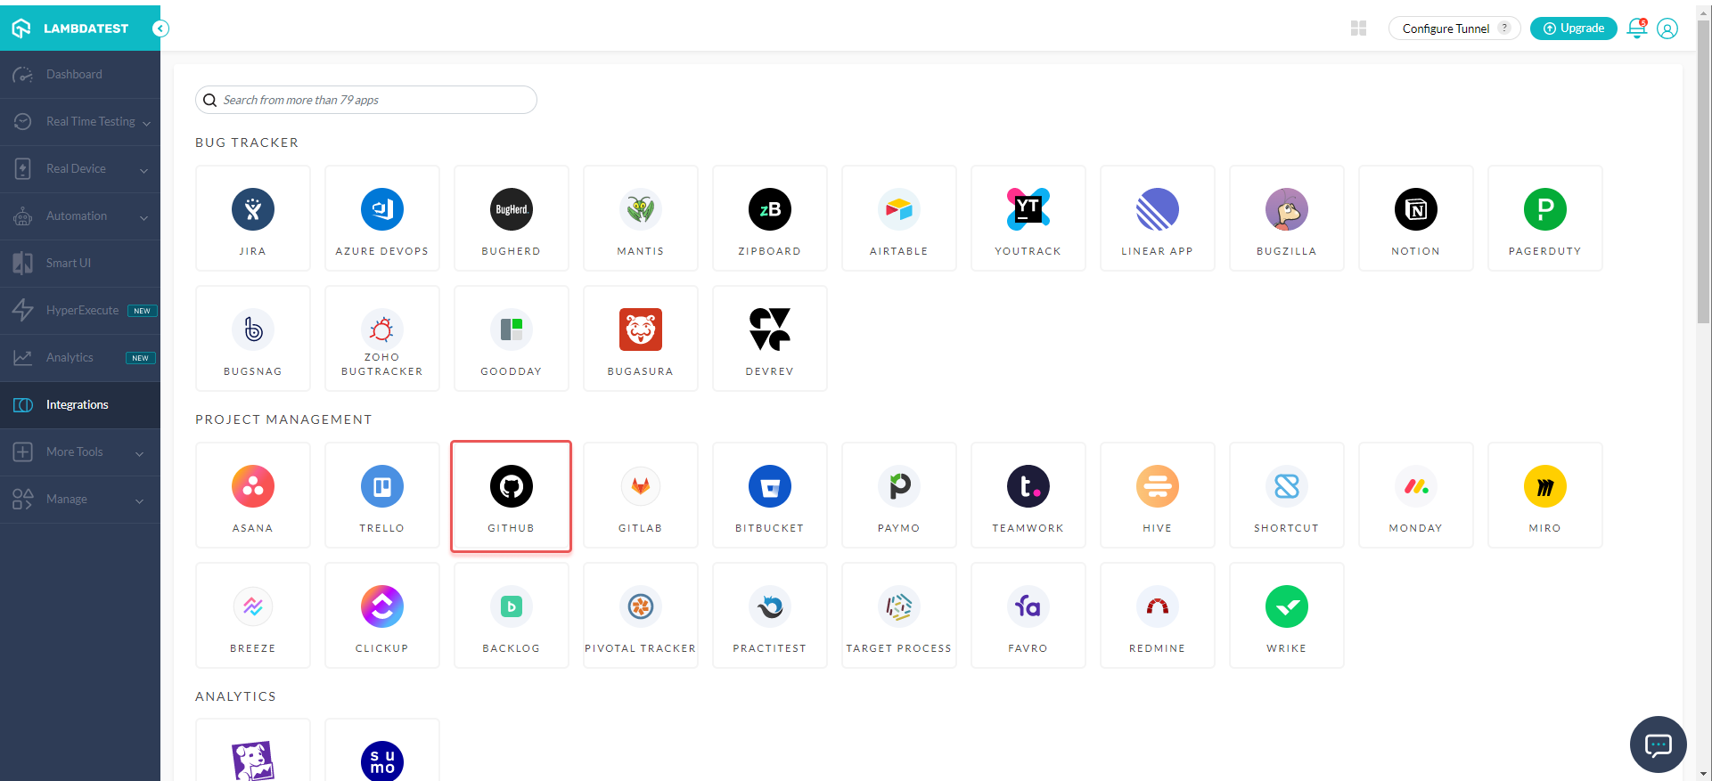
Task: Open the Smart UI section
Action: coord(80,264)
